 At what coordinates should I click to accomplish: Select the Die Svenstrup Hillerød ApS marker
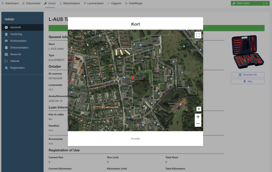click(182, 72)
